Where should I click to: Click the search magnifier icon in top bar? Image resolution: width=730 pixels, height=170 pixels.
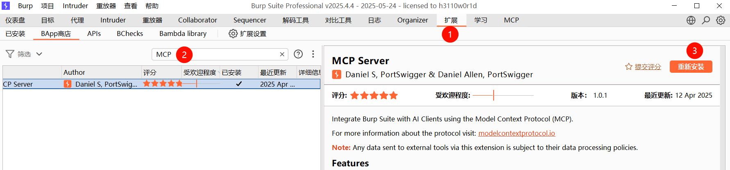pyautogui.click(x=706, y=20)
